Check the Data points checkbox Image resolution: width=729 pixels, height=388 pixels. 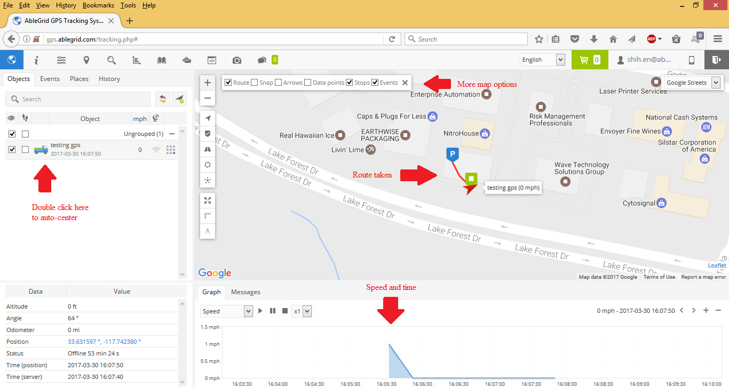point(308,83)
